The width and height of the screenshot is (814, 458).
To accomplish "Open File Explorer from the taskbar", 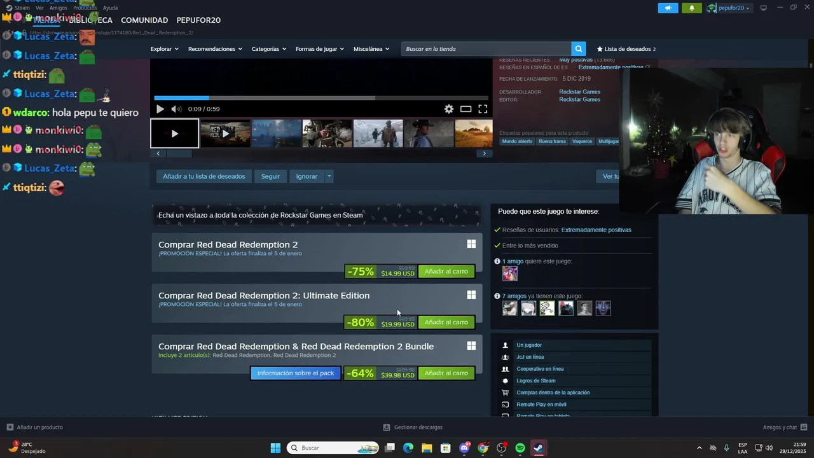I will 427,448.
